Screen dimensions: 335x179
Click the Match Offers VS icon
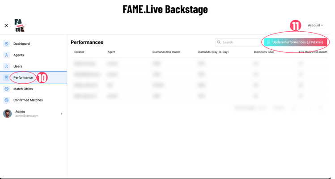tap(6, 89)
